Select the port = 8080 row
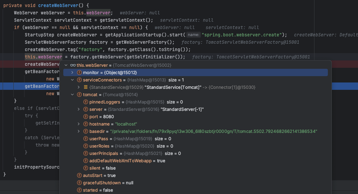The width and height of the screenshot is (358, 194). [196, 117]
